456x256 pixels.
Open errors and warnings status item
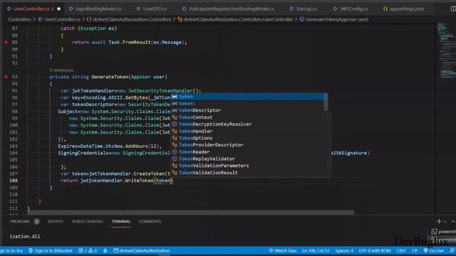pos(87,250)
